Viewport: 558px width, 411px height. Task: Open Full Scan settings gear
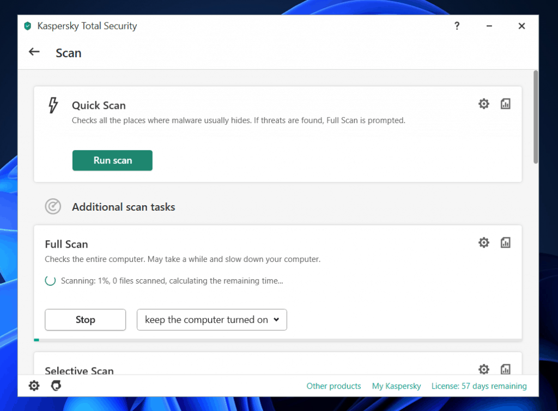[483, 242]
